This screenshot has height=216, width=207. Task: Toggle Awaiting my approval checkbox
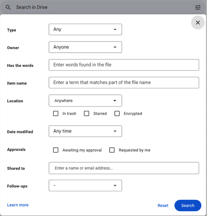pyautogui.click(x=56, y=150)
